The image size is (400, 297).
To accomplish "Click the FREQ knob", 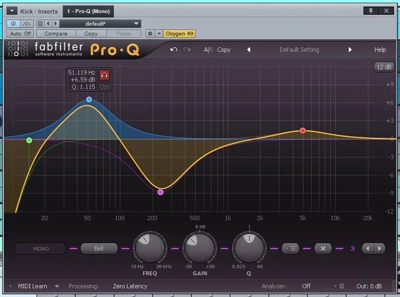I will coord(150,248).
